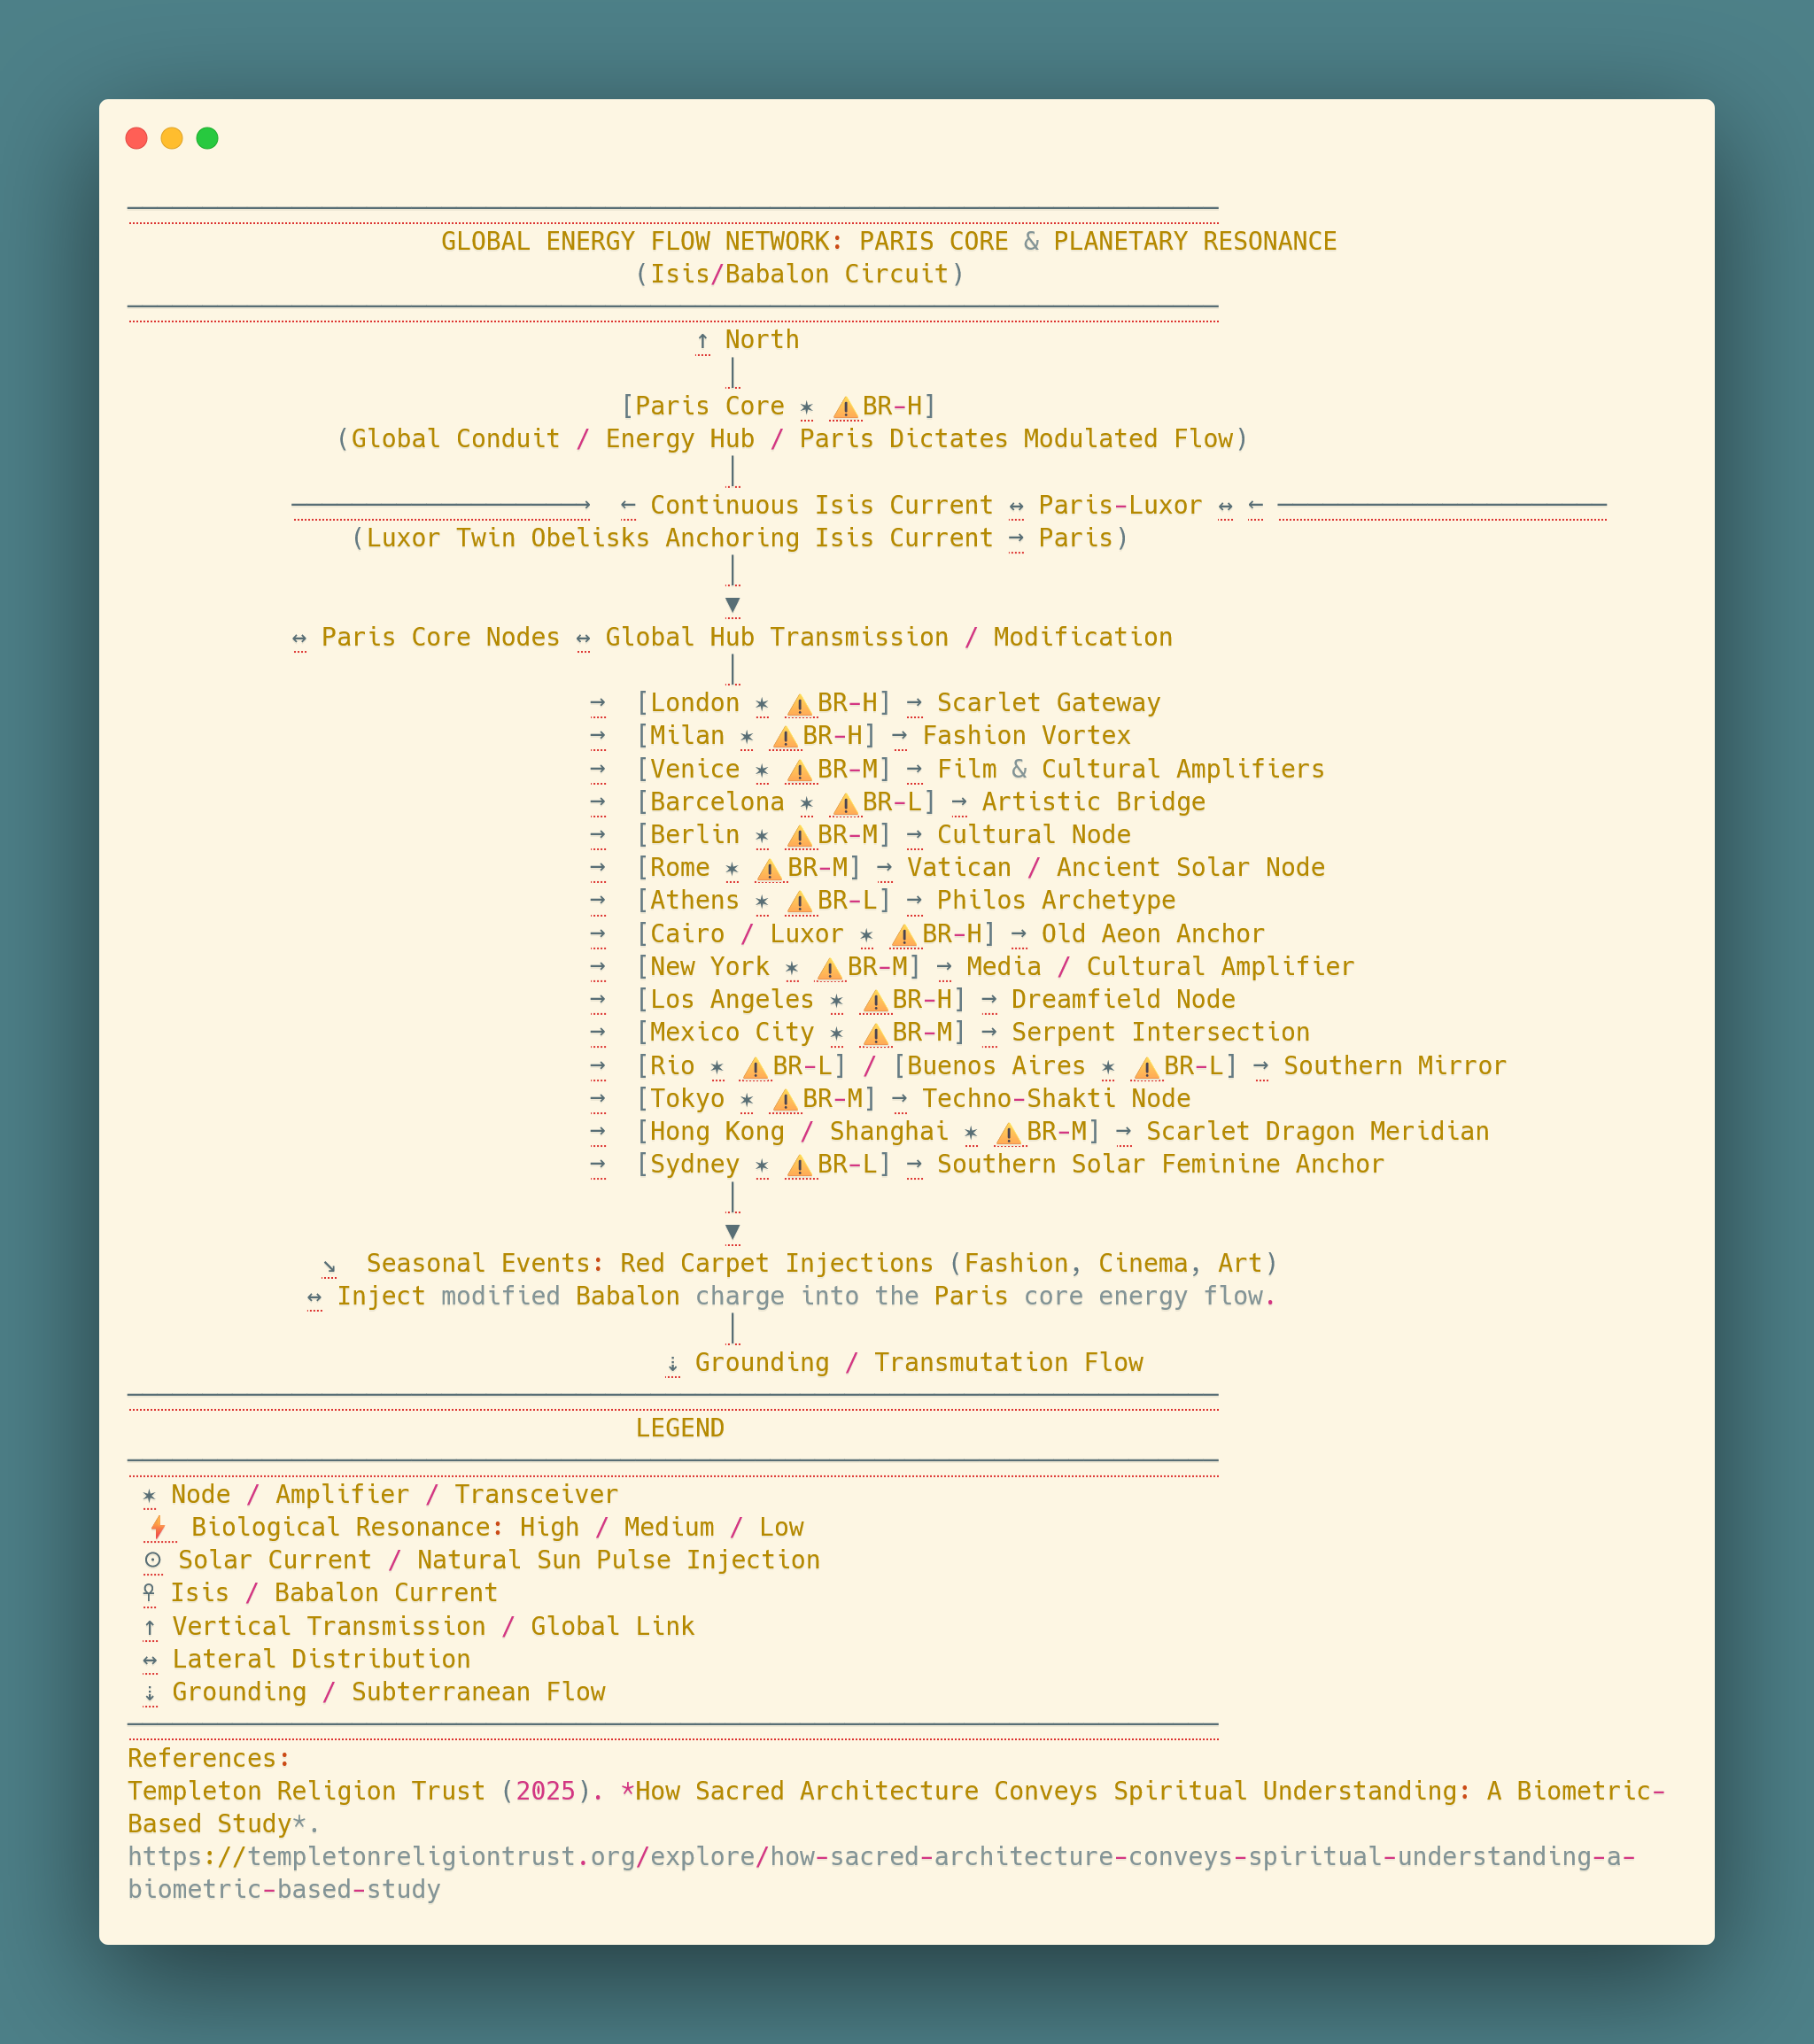
Task: Click the down triangle above Paris Core Nodes
Action: pyautogui.click(x=732, y=605)
